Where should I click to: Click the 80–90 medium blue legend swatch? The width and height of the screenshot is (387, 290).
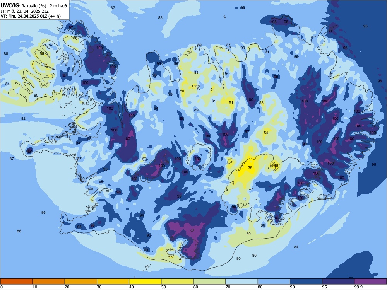click(274, 281)
